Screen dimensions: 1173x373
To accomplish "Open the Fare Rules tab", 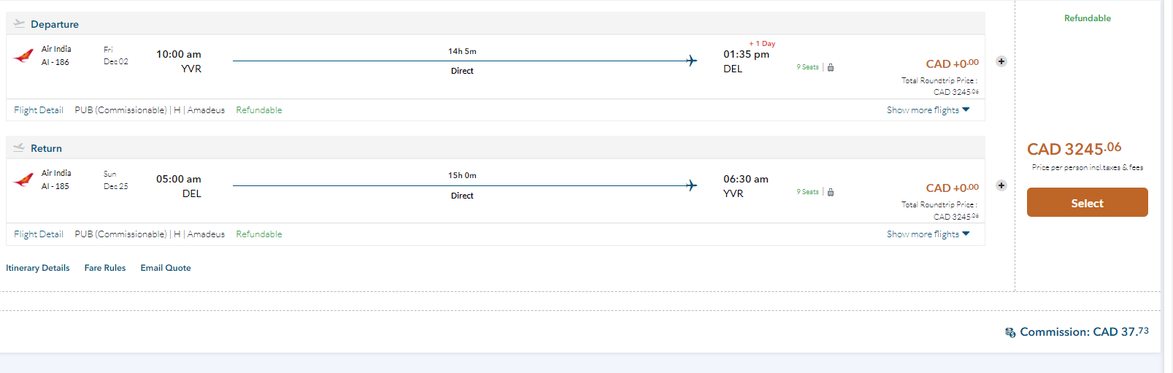I will click(105, 268).
